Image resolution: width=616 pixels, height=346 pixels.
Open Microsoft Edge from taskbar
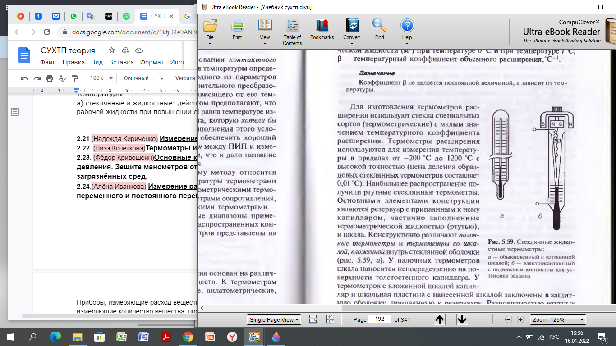55,337
